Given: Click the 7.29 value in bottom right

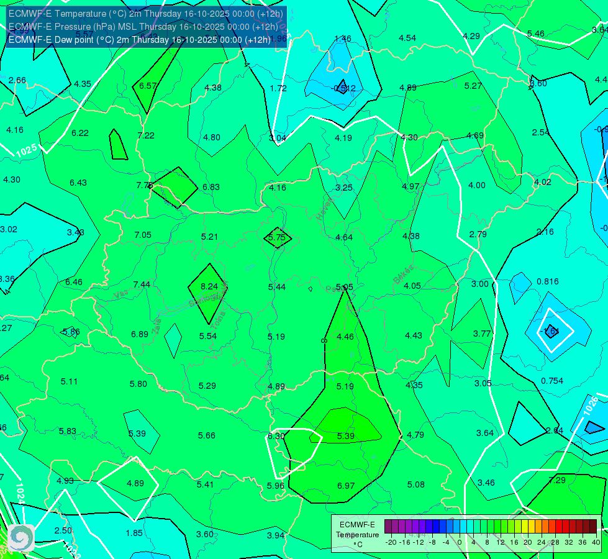Looking at the screenshot, I should (557, 480).
